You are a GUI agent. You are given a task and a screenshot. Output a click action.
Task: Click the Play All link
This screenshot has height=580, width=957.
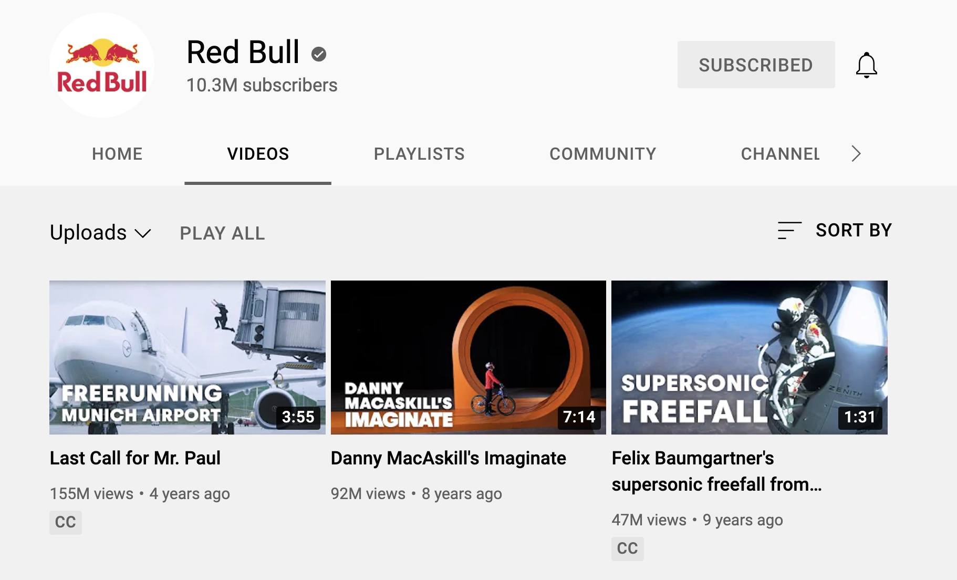click(x=222, y=233)
